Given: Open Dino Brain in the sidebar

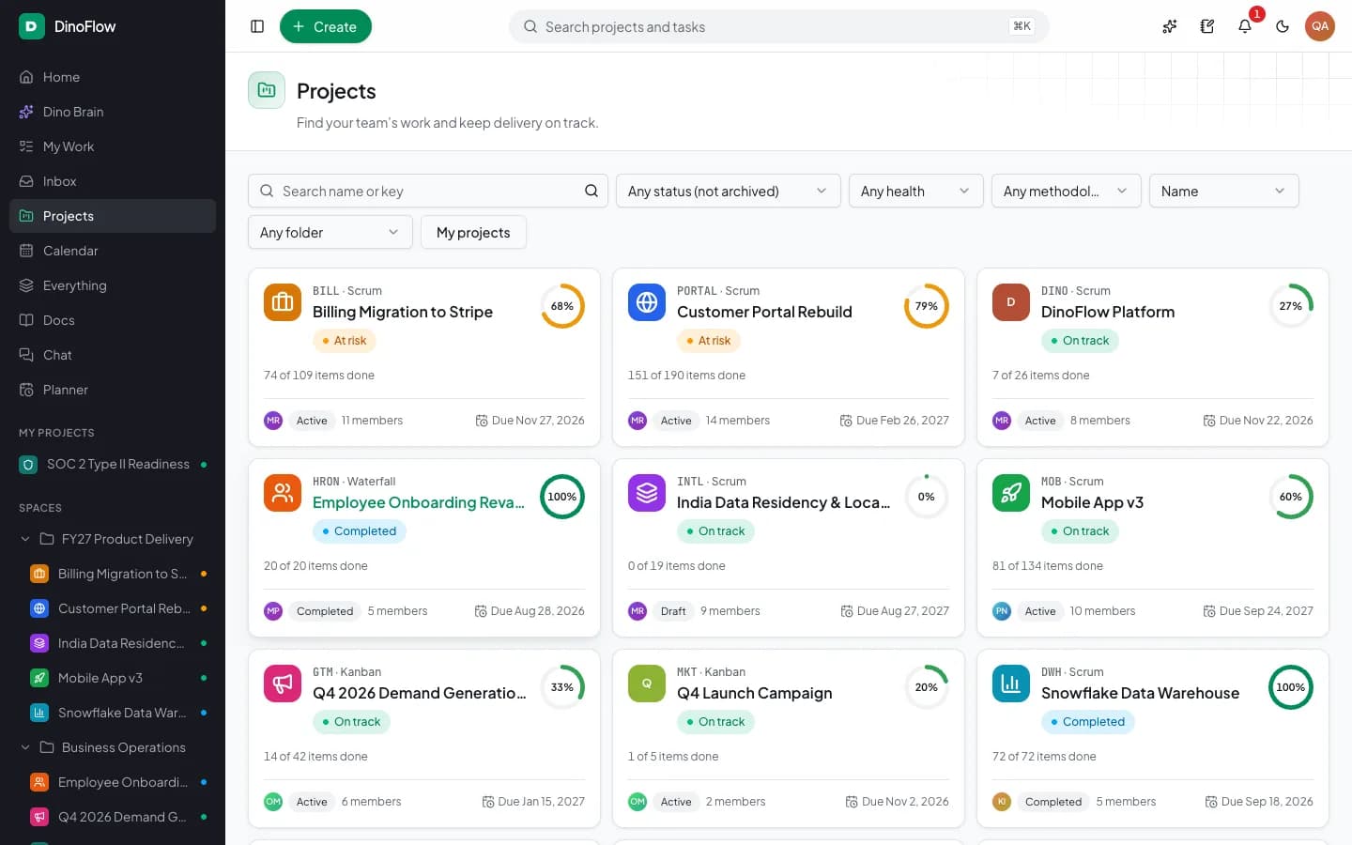Looking at the screenshot, I should click(113, 112).
